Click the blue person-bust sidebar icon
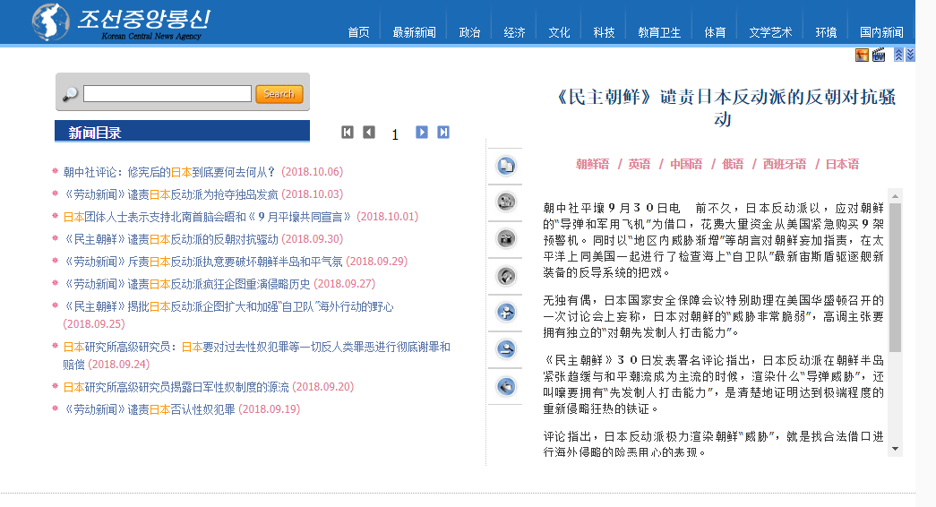This screenshot has width=936, height=507. click(506, 349)
